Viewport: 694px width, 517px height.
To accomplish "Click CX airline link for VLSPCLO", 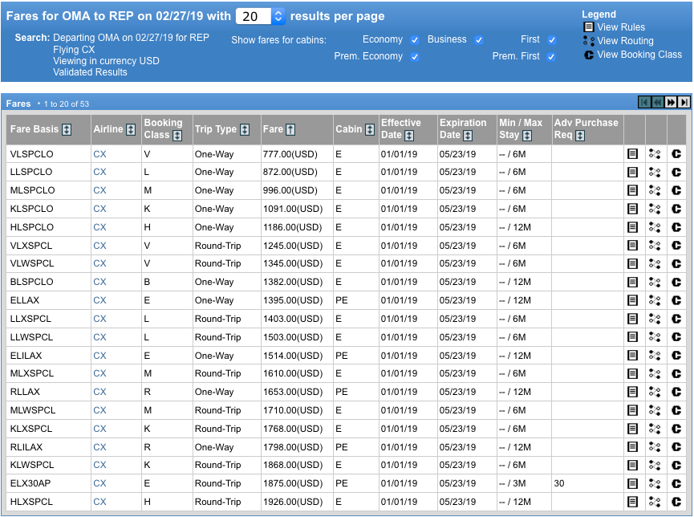I will tap(99, 153).
